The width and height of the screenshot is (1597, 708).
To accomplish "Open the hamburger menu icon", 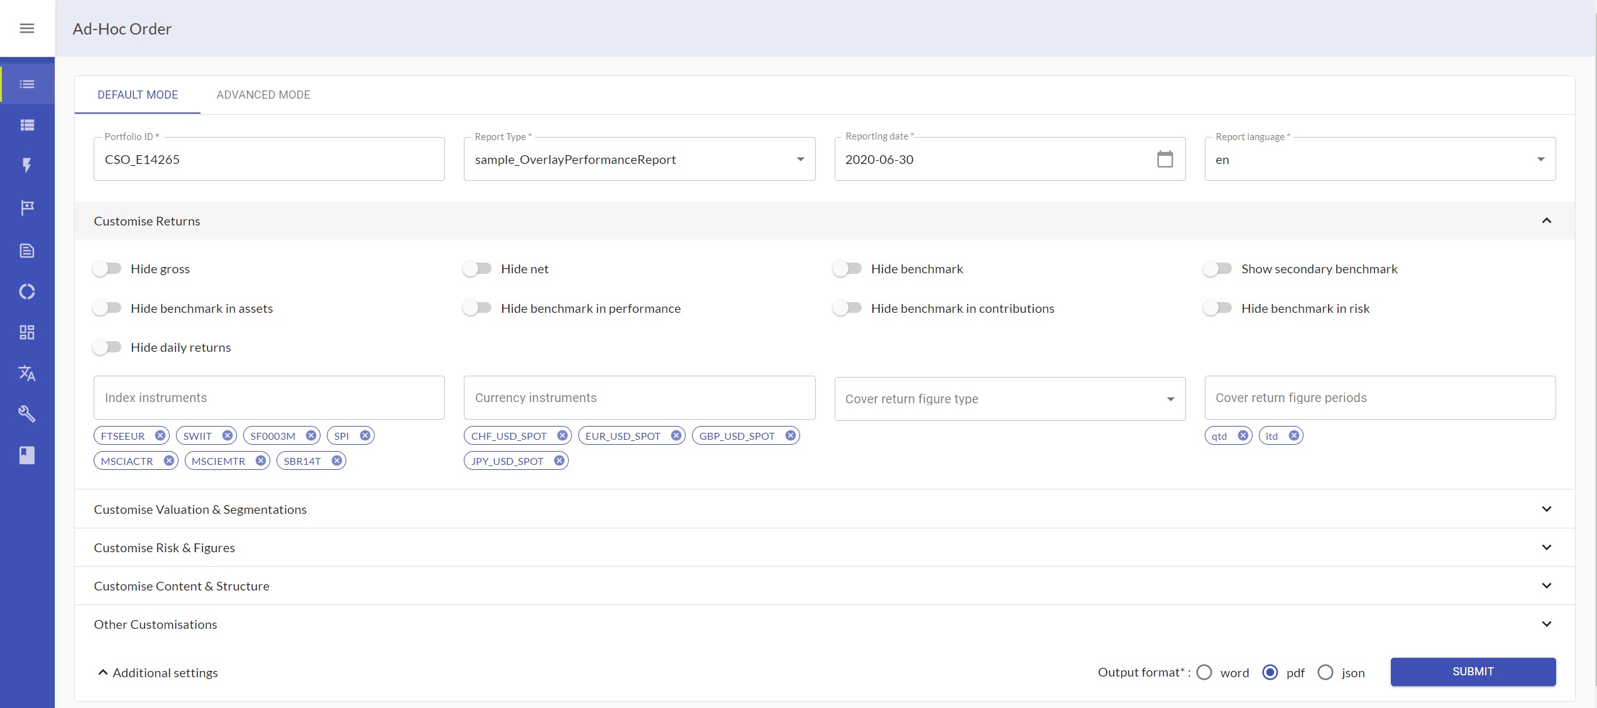I will pyautogui.click(x=27, y=28).
